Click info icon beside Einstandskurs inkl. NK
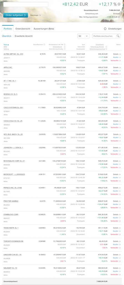This screenshot has height=285, width=124. (65, 44)
